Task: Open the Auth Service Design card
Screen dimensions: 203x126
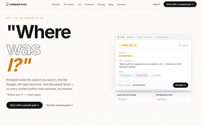Action: 134,97
